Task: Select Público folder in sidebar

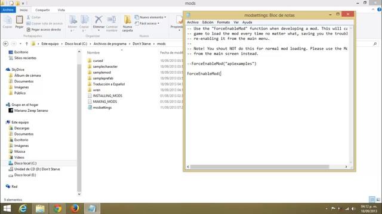Action: (x=20, y=93)
